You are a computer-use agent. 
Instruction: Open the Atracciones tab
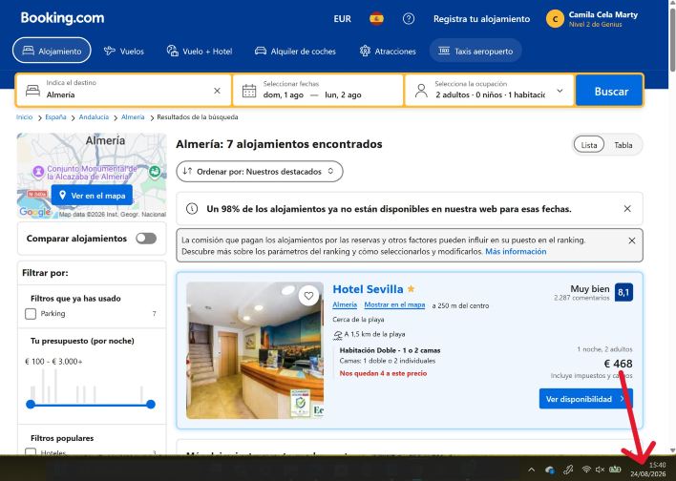(388, 51)
